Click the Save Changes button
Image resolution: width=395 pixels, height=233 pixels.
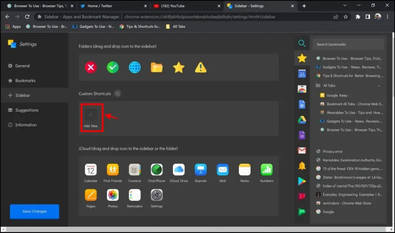pyautogui.click(x=34, y=211)
